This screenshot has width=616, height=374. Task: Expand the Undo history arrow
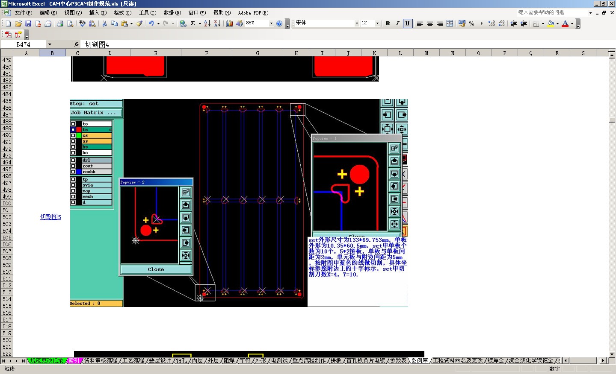pyautogui.click(x=158, y=23)
